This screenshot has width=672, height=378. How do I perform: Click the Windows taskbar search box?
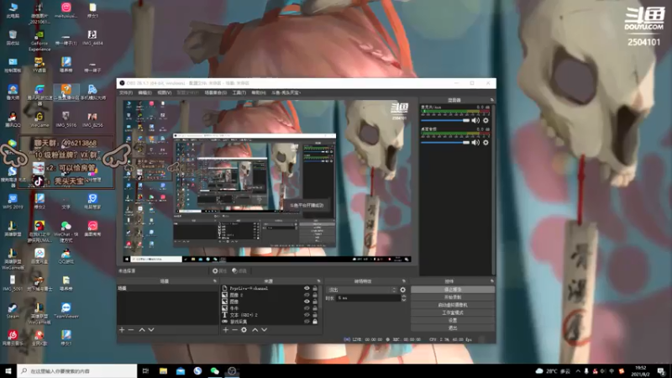click(77, 371)
